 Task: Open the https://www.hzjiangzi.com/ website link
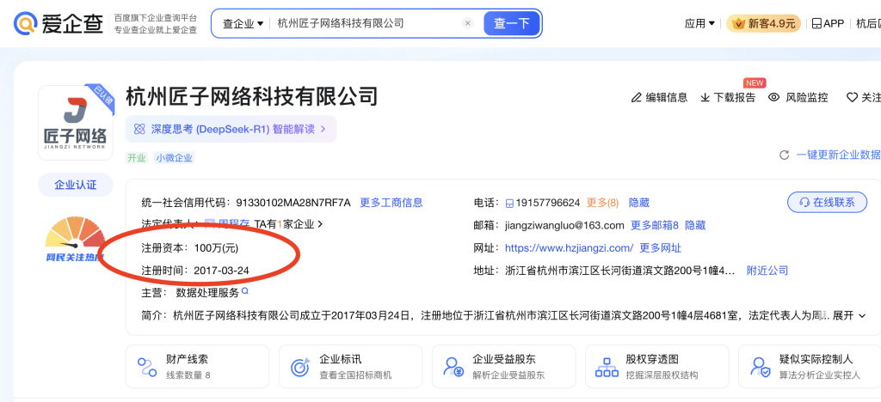(569, 247)
